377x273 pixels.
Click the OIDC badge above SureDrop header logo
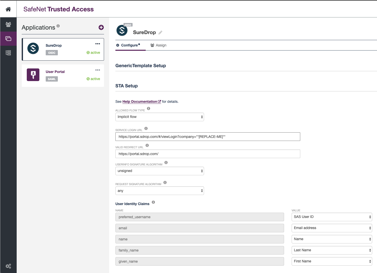128,25
